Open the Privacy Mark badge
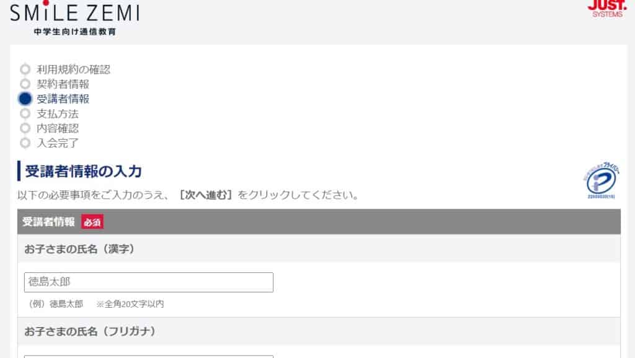The width and height of the screenshot is (635, 358). coord(601,180)
